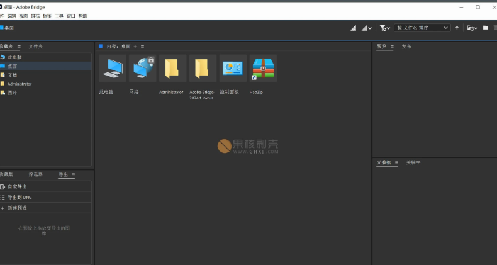The height and width of the screenshot is (265, 497).
Task: Select the 此电脑 computer thumbnail in content
Action: pos(113,68)
